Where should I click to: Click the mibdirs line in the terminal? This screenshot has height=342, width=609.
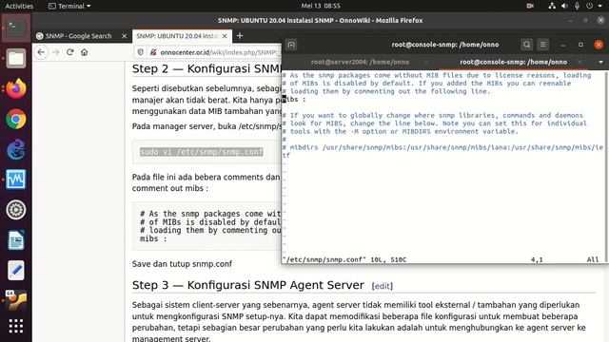[x=442, y=151]
